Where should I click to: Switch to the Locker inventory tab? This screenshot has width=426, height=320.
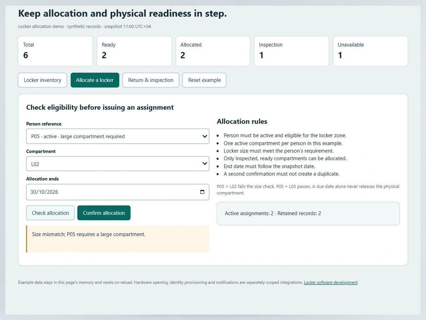coord(43,80)
